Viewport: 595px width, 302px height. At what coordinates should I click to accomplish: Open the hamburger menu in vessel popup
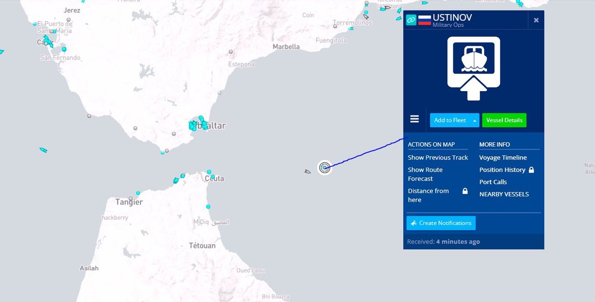tap(415, 119)
